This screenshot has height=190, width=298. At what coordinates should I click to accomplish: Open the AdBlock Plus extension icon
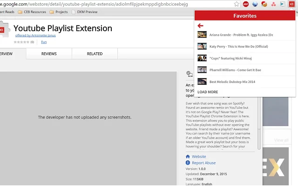coord(246,4)
